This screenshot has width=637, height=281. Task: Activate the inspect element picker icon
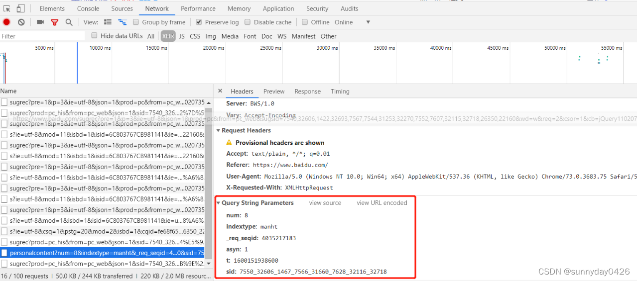coord(7,8)
